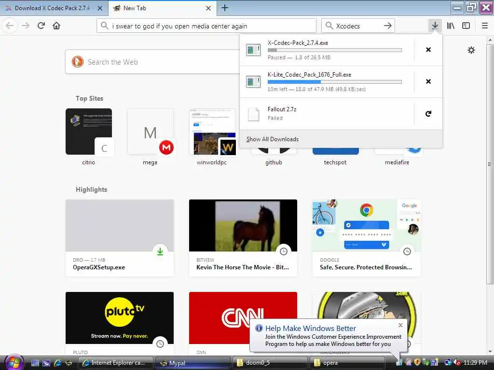Toggle the sidebar view icon
Viewport: 494px width, 370px height.
coord(466,26)
